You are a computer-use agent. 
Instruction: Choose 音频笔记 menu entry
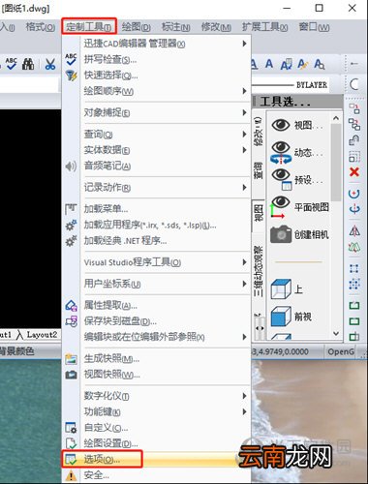point(157,166)
